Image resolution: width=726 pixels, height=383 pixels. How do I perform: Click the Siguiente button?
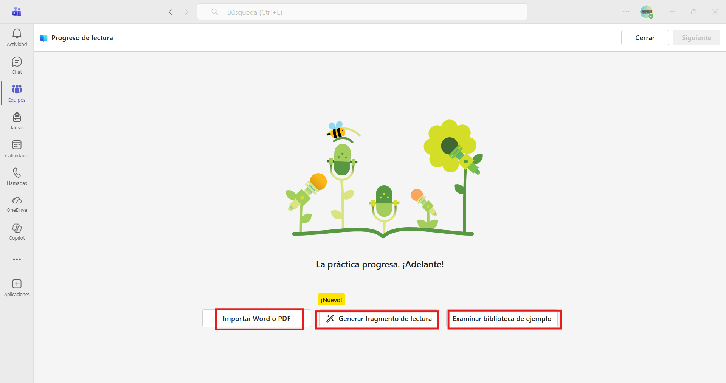coord(696,38)
